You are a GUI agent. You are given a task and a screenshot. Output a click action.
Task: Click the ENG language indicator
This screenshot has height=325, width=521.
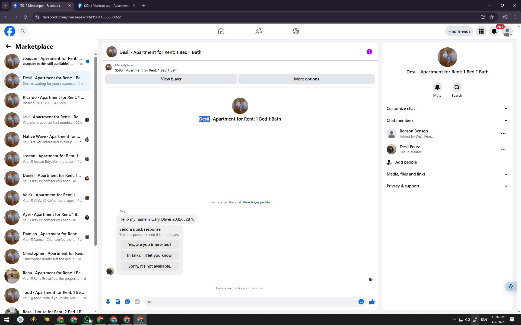[484, 320]
